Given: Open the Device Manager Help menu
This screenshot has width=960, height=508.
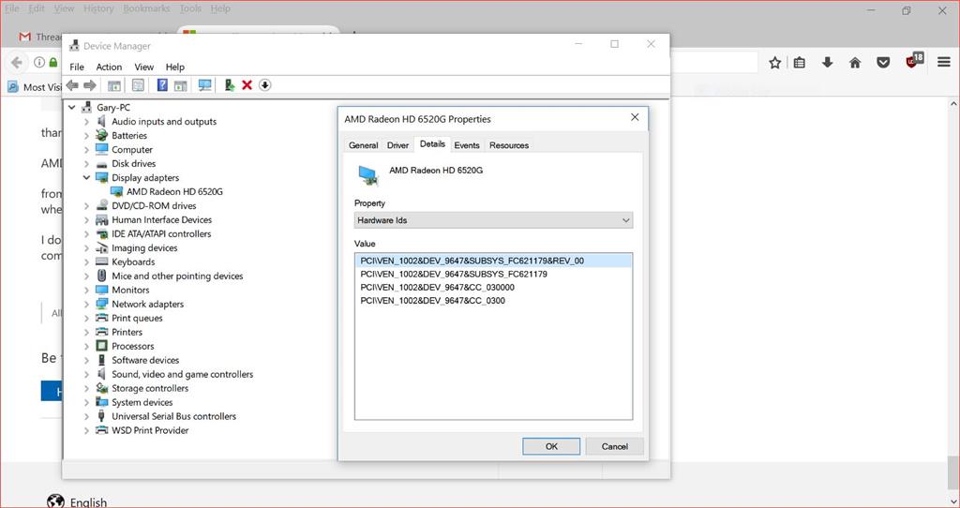Looking at the screenshot, I should pyautogui.click(x=175, y=67).
